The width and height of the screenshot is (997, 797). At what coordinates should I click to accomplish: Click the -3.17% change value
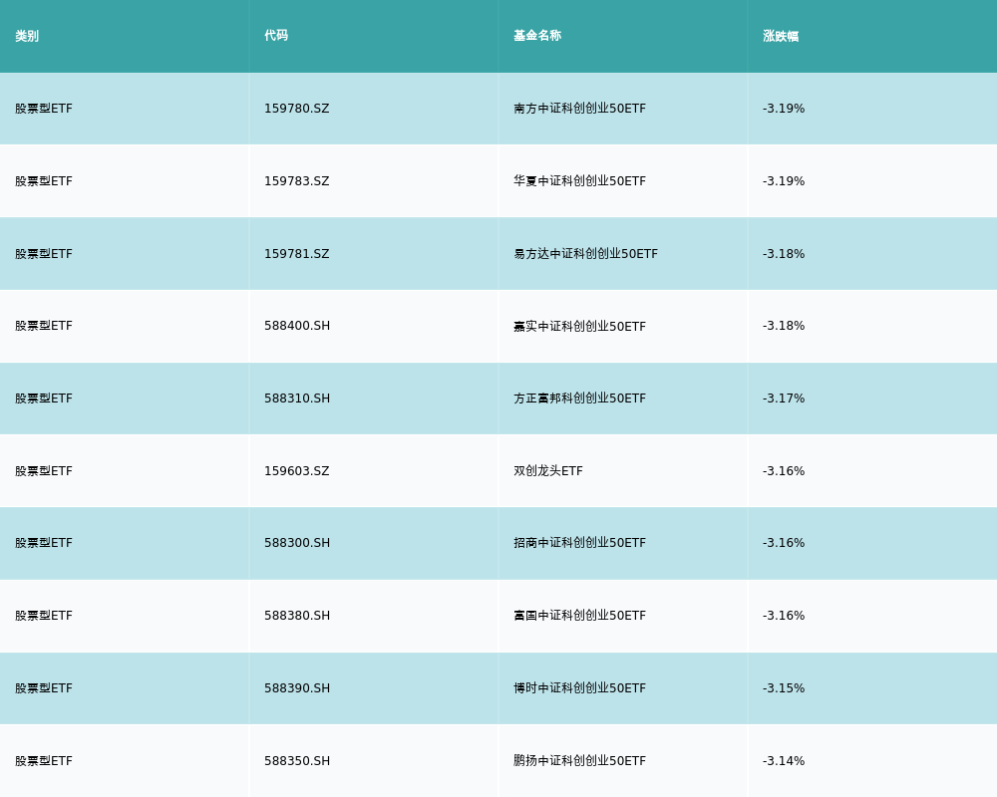784,398
